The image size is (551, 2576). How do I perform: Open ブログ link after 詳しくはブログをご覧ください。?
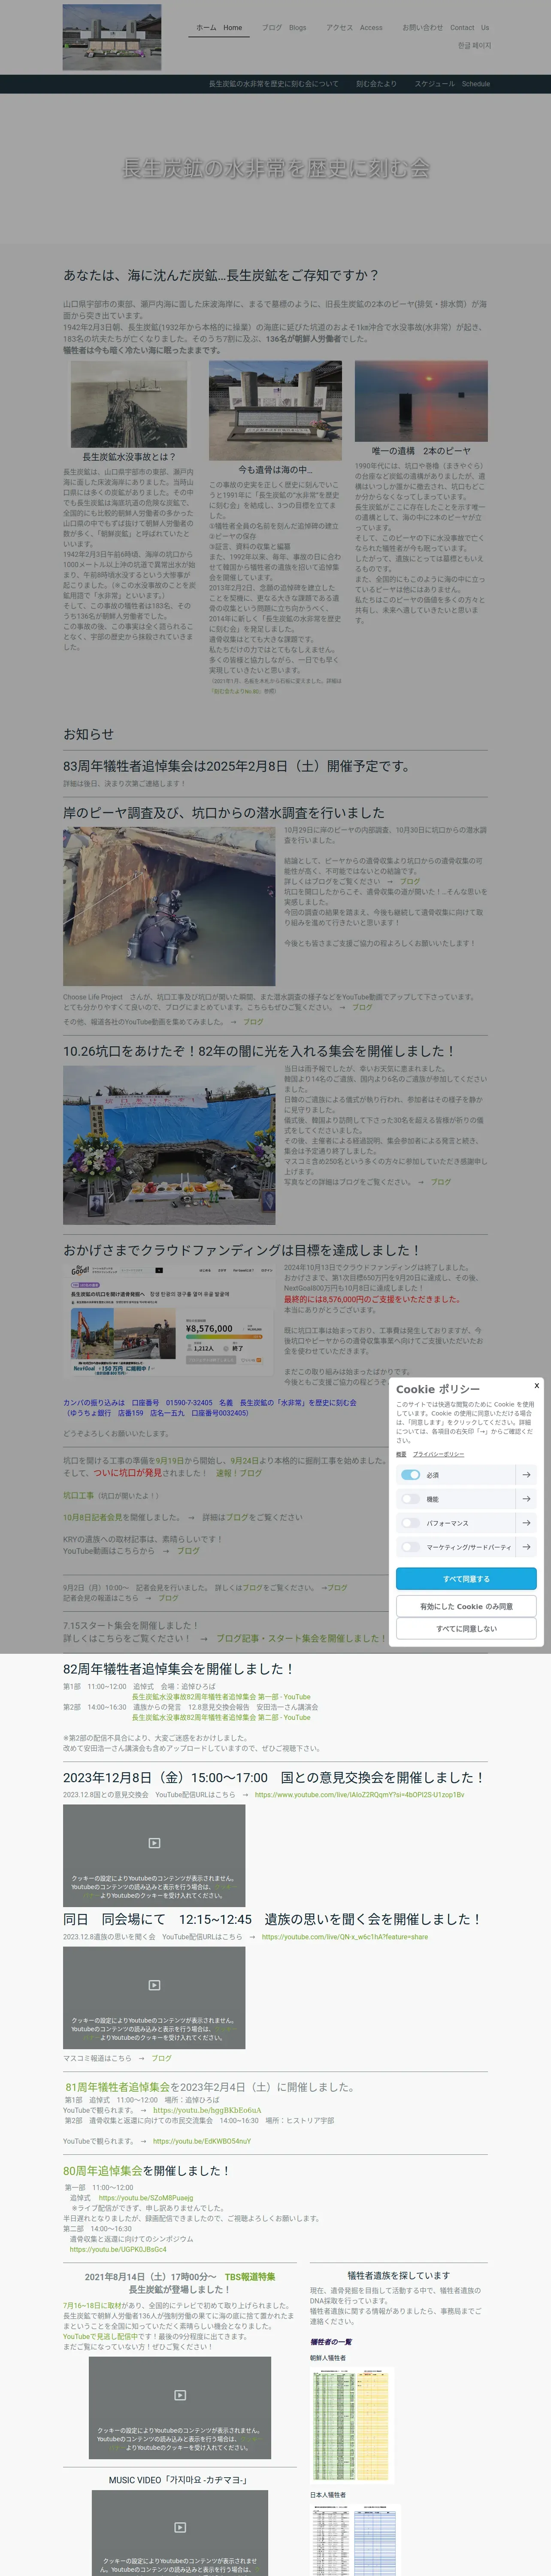click(410, 881)
